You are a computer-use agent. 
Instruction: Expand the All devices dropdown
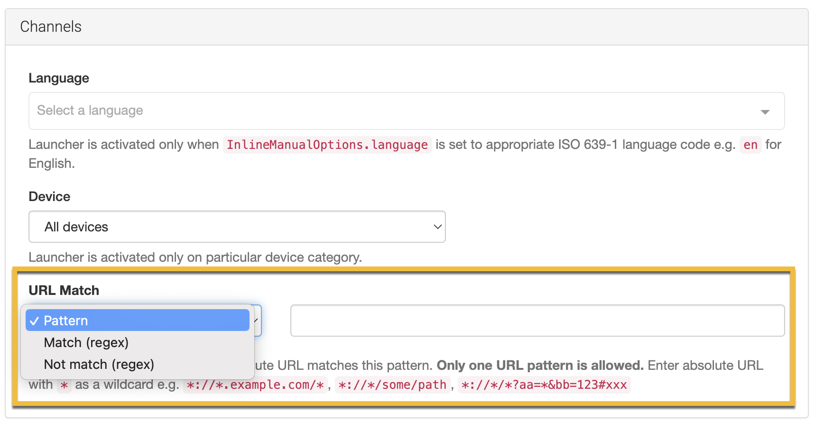pyautogui.click(x=236, y=227)
